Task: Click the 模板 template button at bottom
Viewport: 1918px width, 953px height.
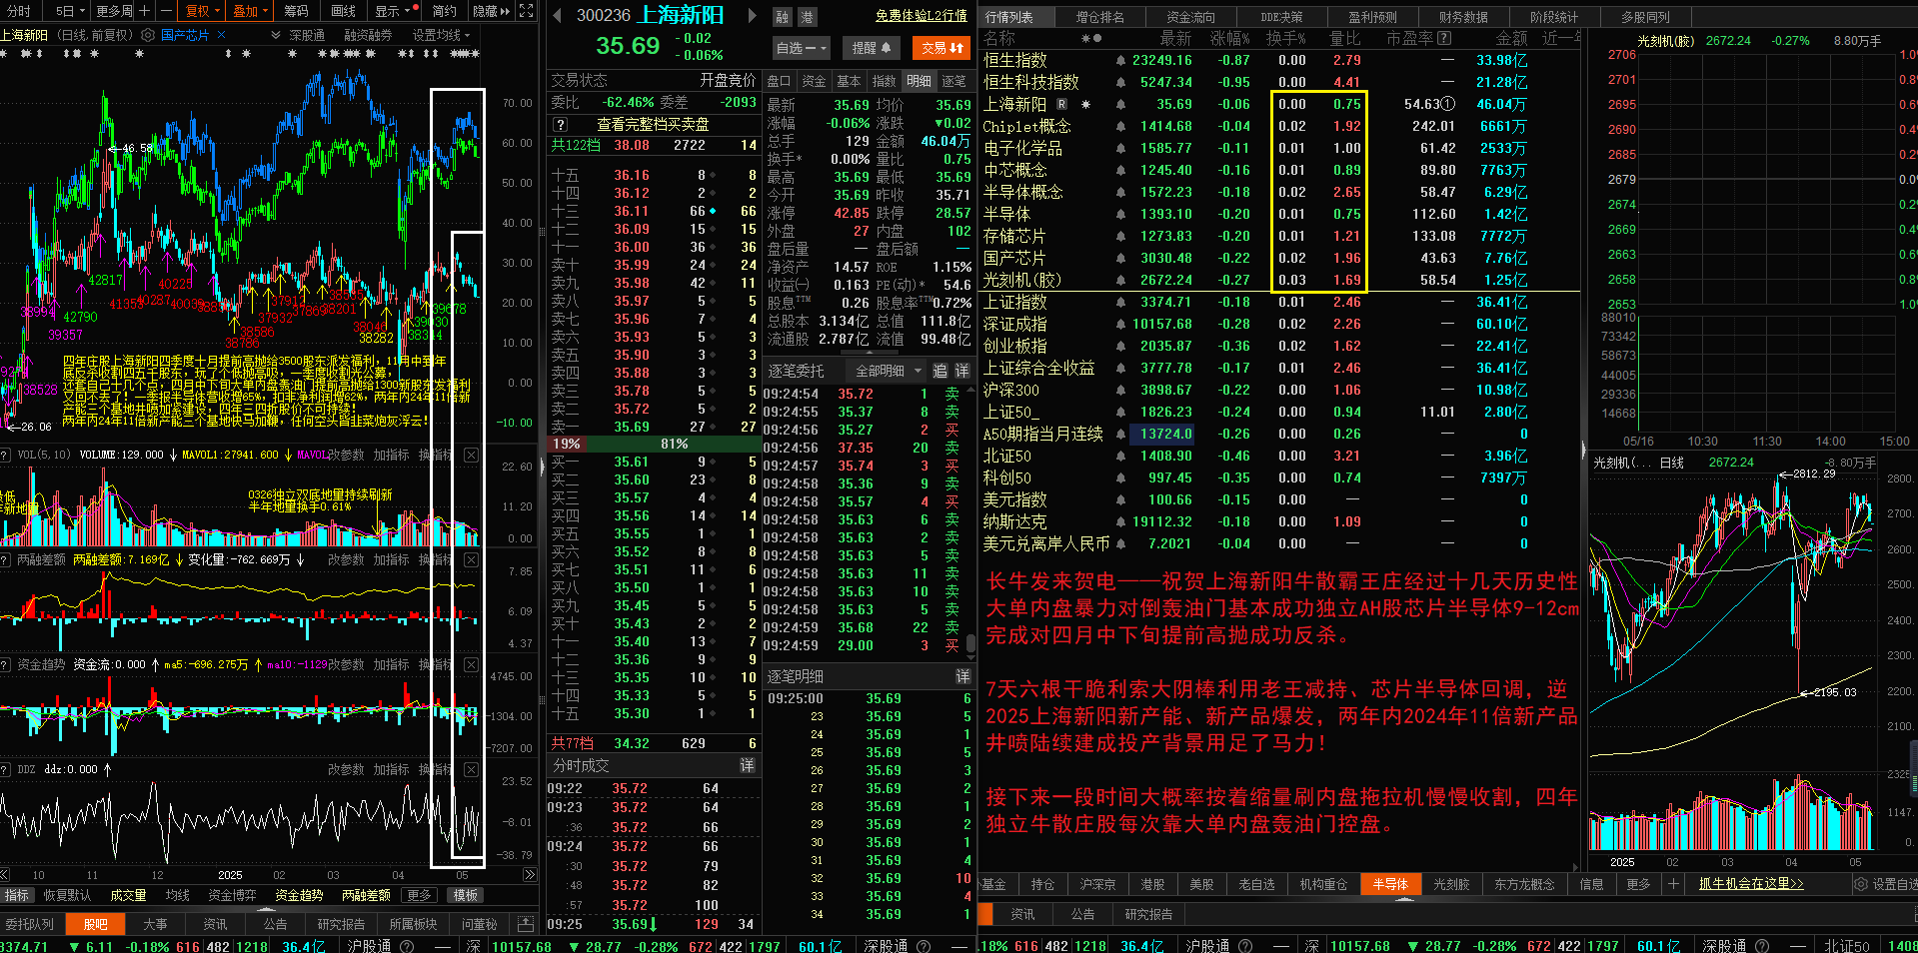Action: pos(466,895)
